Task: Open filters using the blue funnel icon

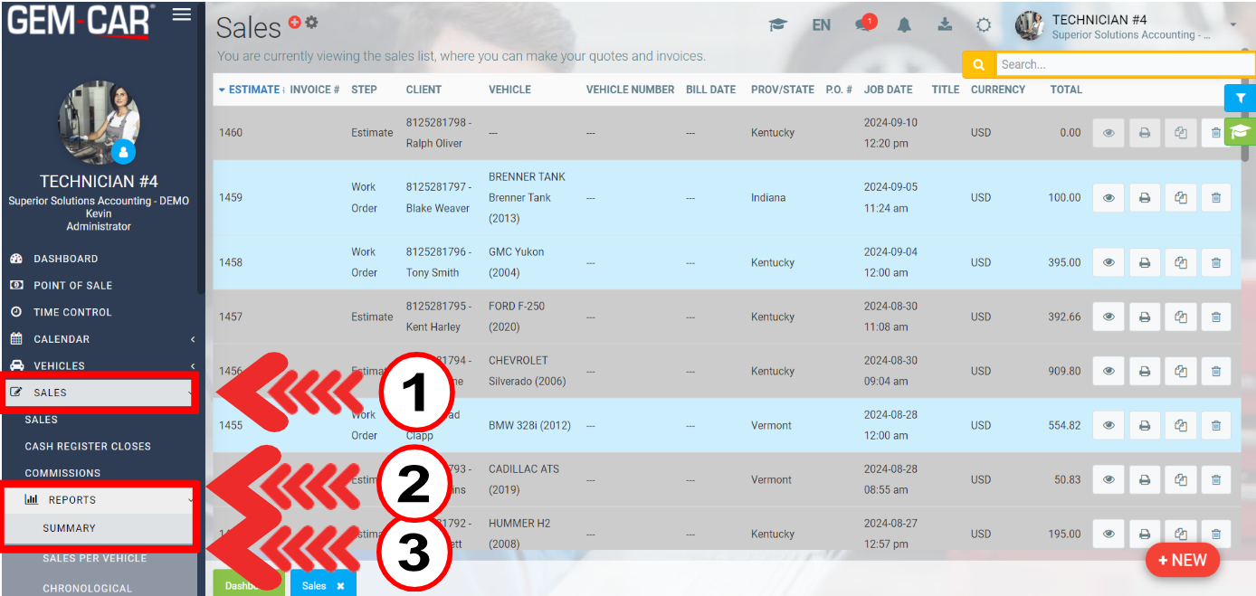Action: pyautogui.click(x=1240, y=99)
